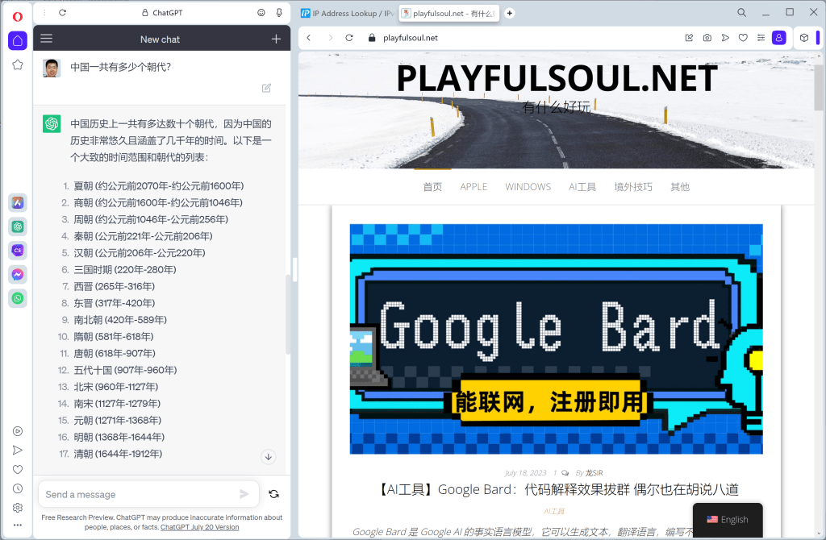The width and height of the screenshot is (826, 540).
Task: Search open tabs with the magnifier icon
Action: click(x=742, y=13)
